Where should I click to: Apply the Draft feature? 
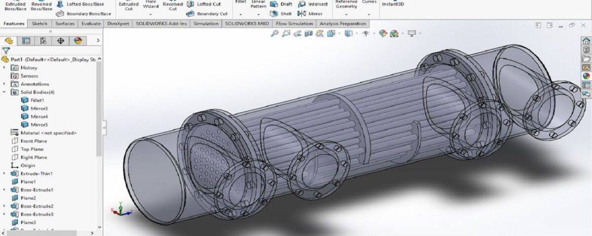281,4
